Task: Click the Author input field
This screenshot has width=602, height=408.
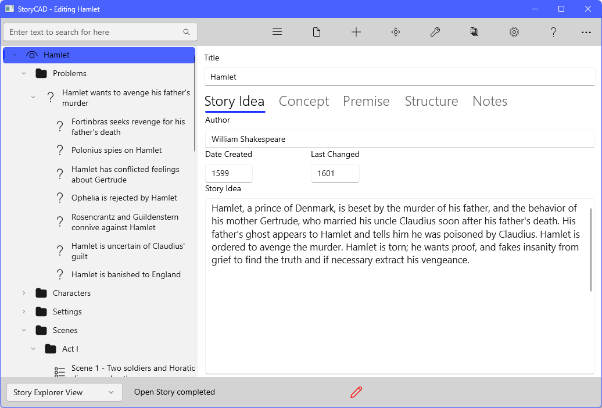Action: pos(399,139)
